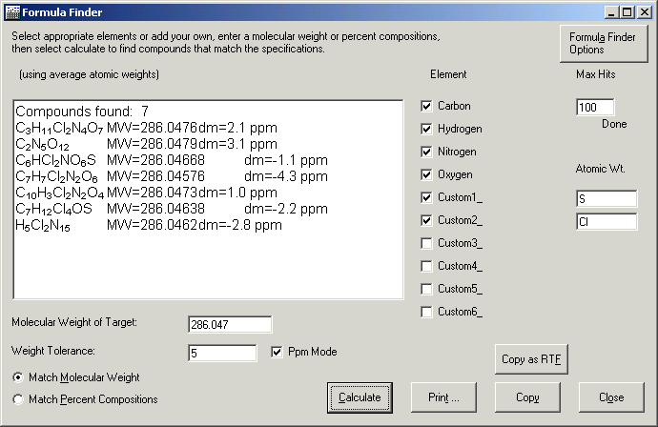Uncheck the Custom1_ checkbox
This screenshot has width=658, height=427.
coord(426,197)
